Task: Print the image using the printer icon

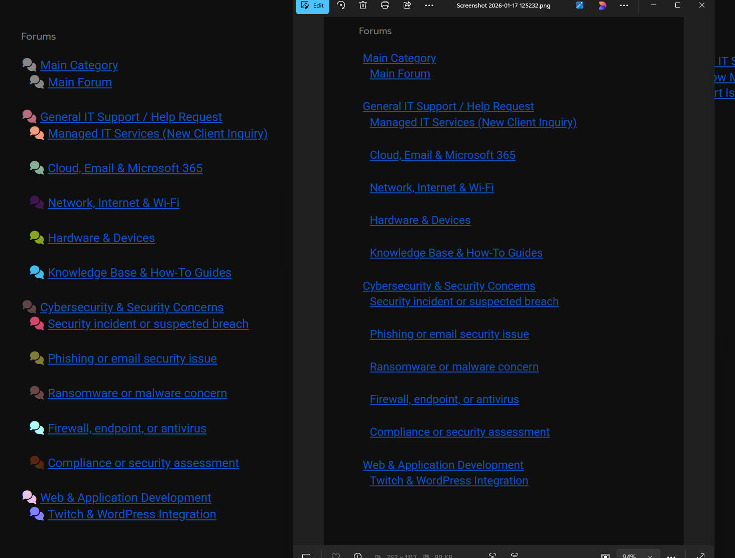Action: (385, 6)
